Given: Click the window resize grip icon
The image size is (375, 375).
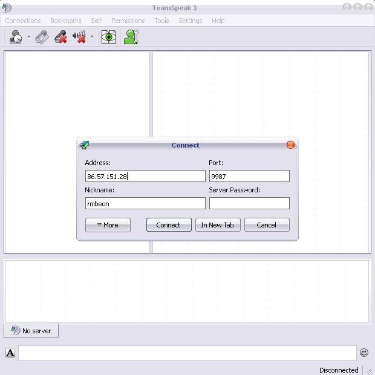Looking at the screenshot, I should click(370, 370).
